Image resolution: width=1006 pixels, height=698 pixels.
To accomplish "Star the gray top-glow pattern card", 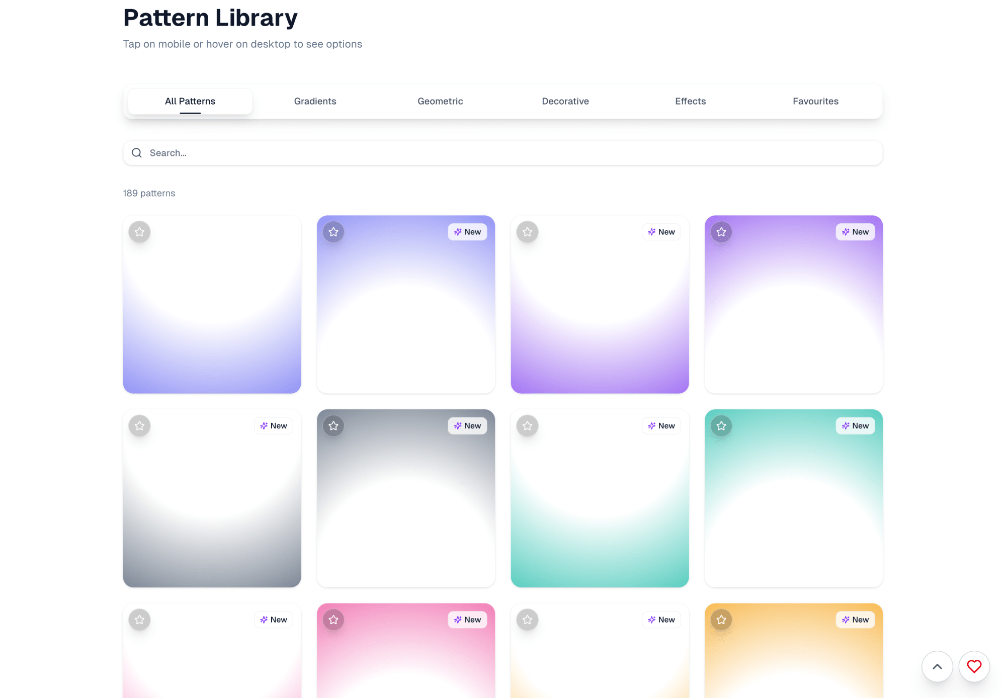I will [333, 426].
